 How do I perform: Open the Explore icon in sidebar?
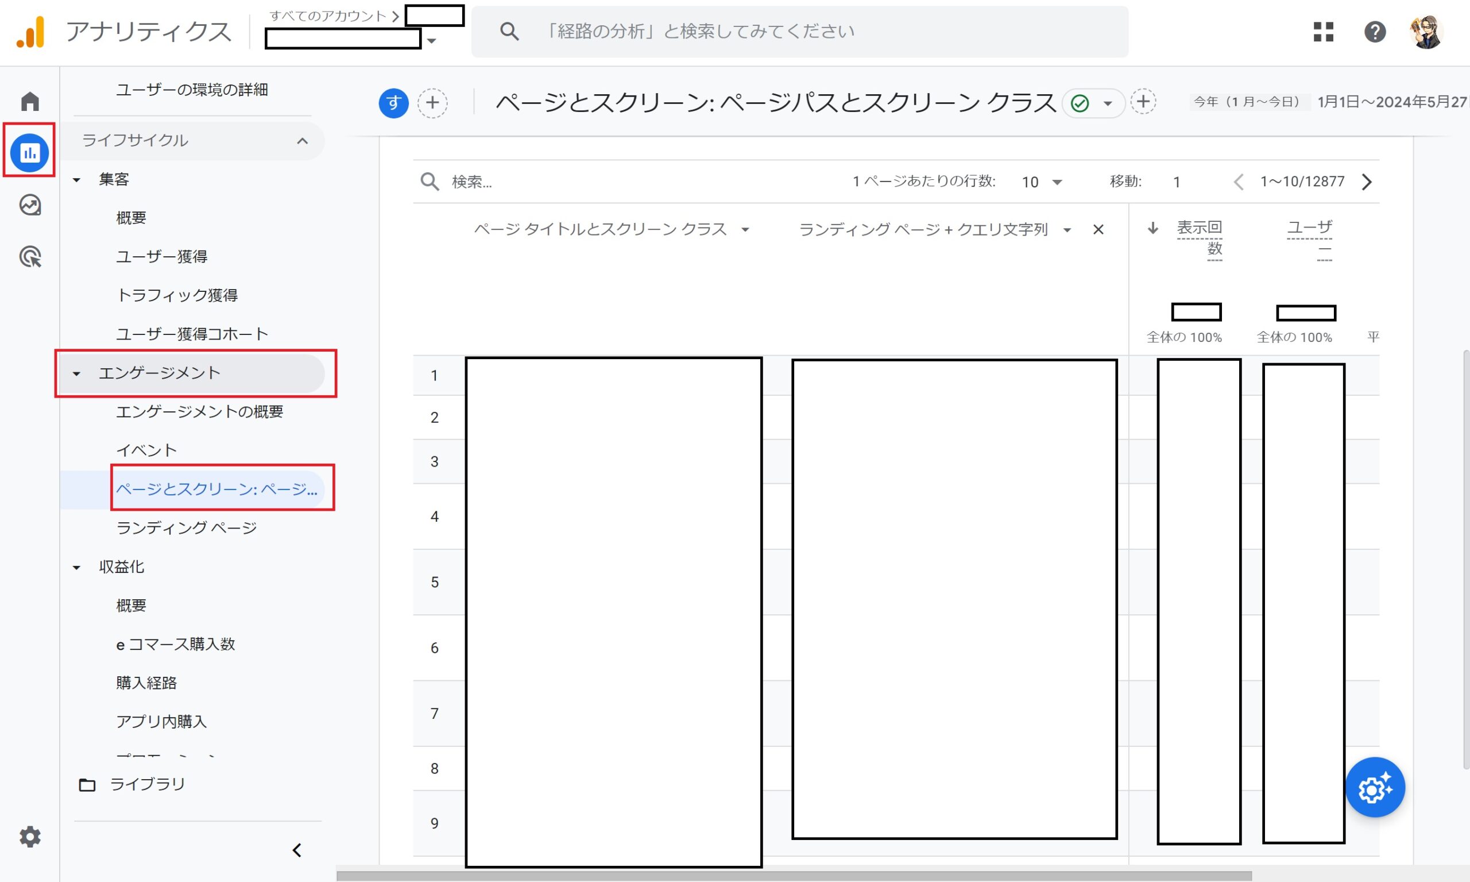click(x=30, y=205)
